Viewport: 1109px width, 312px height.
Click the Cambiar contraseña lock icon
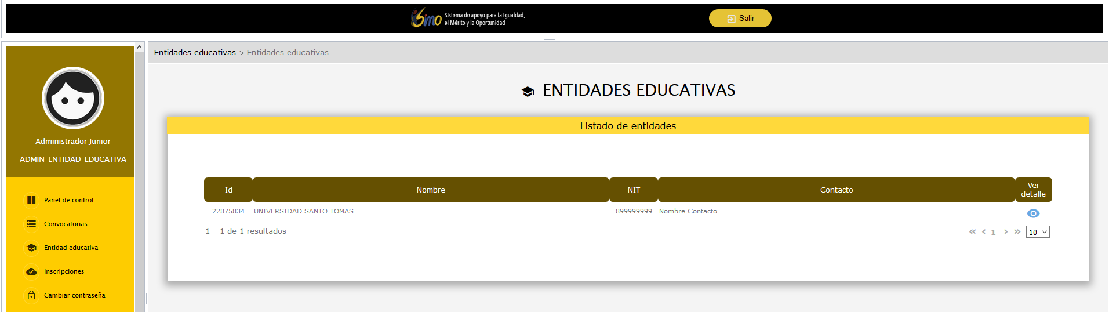(x=31, y=295)
